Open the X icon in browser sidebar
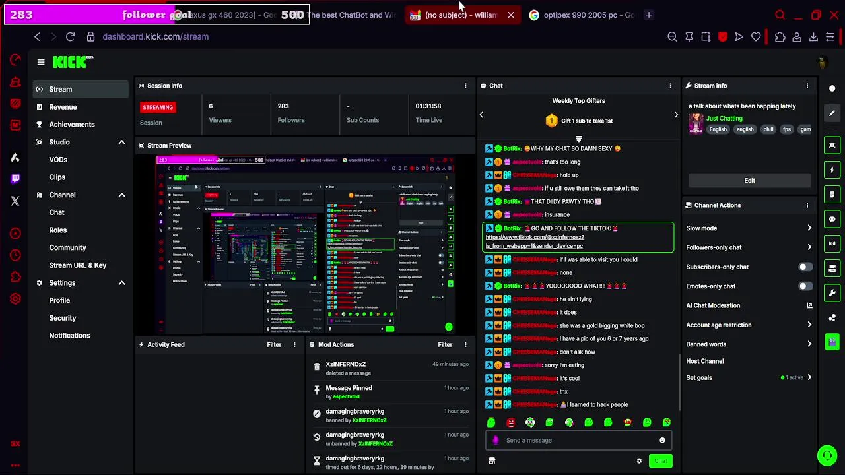Screen dimensions: 845x475 click(x=15, y=201)
